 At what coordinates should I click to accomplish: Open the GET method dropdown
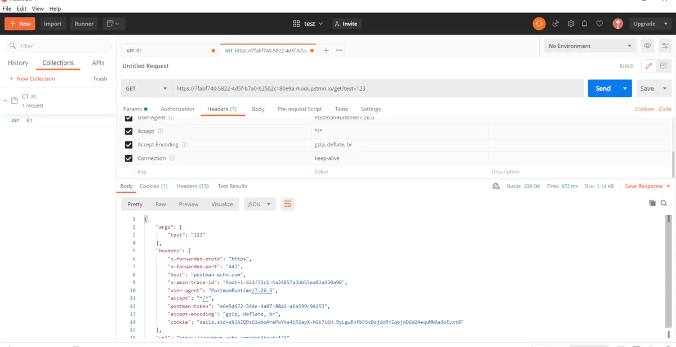point(146,88)
